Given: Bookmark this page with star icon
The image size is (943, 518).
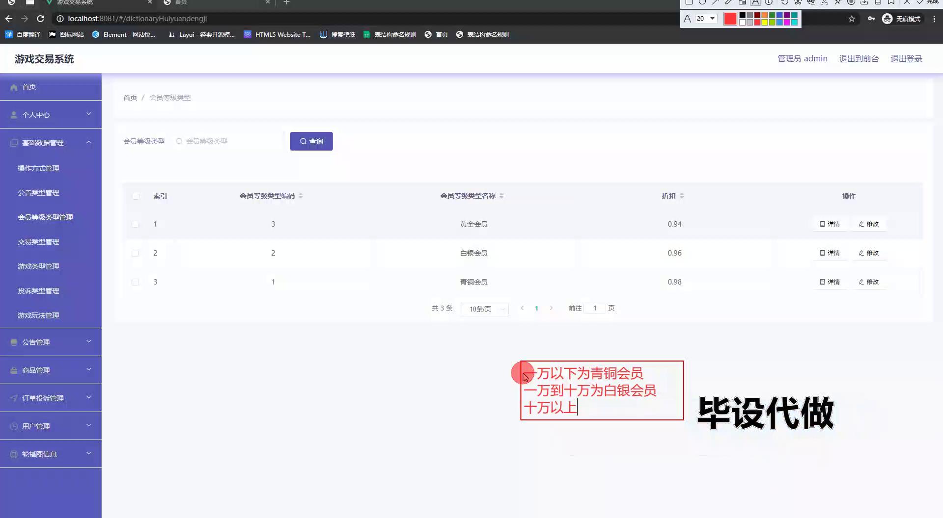Looking at the screenshot, I should pos(852,19).
